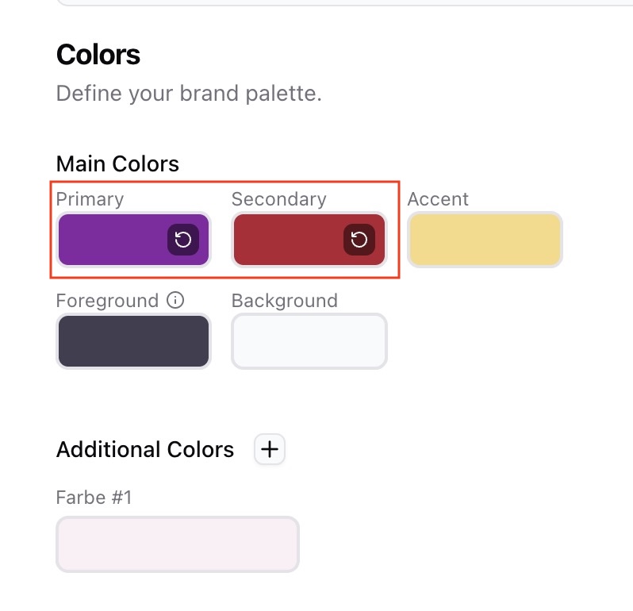633x611 pixels.
Task: Click the Farbe #1 label
Action: pos(94,498)
